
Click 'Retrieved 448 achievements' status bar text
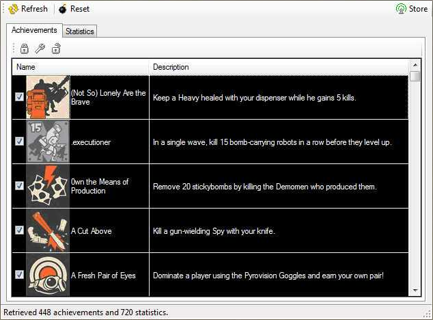coord(85,312)
